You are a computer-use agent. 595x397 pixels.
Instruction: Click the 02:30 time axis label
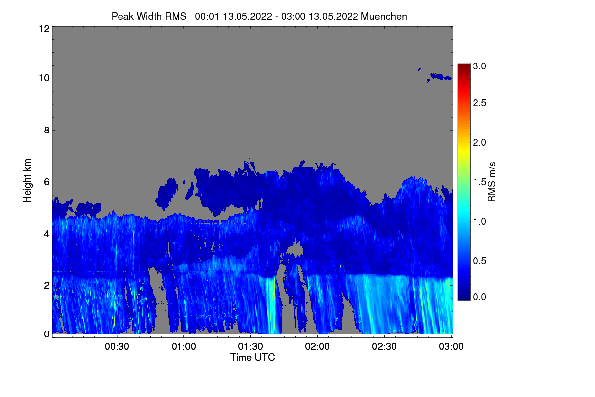pyautogui.click(x=385, y=346)
